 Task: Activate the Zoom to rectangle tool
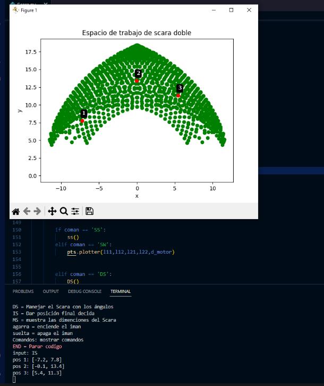64,211
